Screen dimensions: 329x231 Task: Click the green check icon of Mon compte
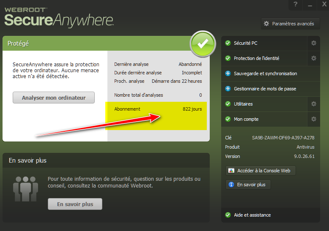pos(228,119)
